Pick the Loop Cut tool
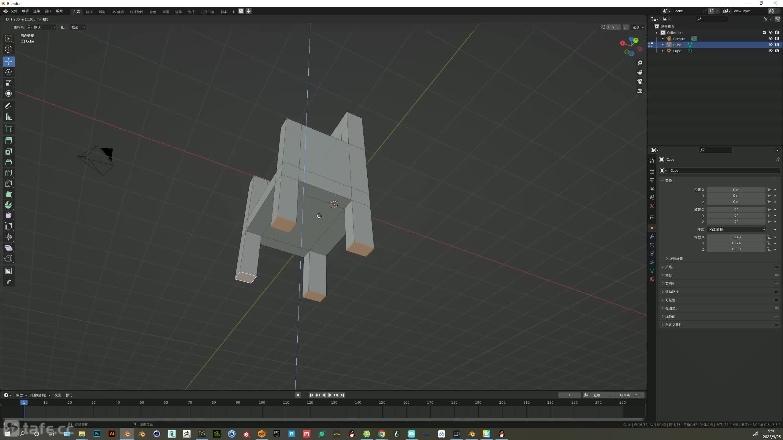Viewport: 783px width, 440px height. point(9,173)
